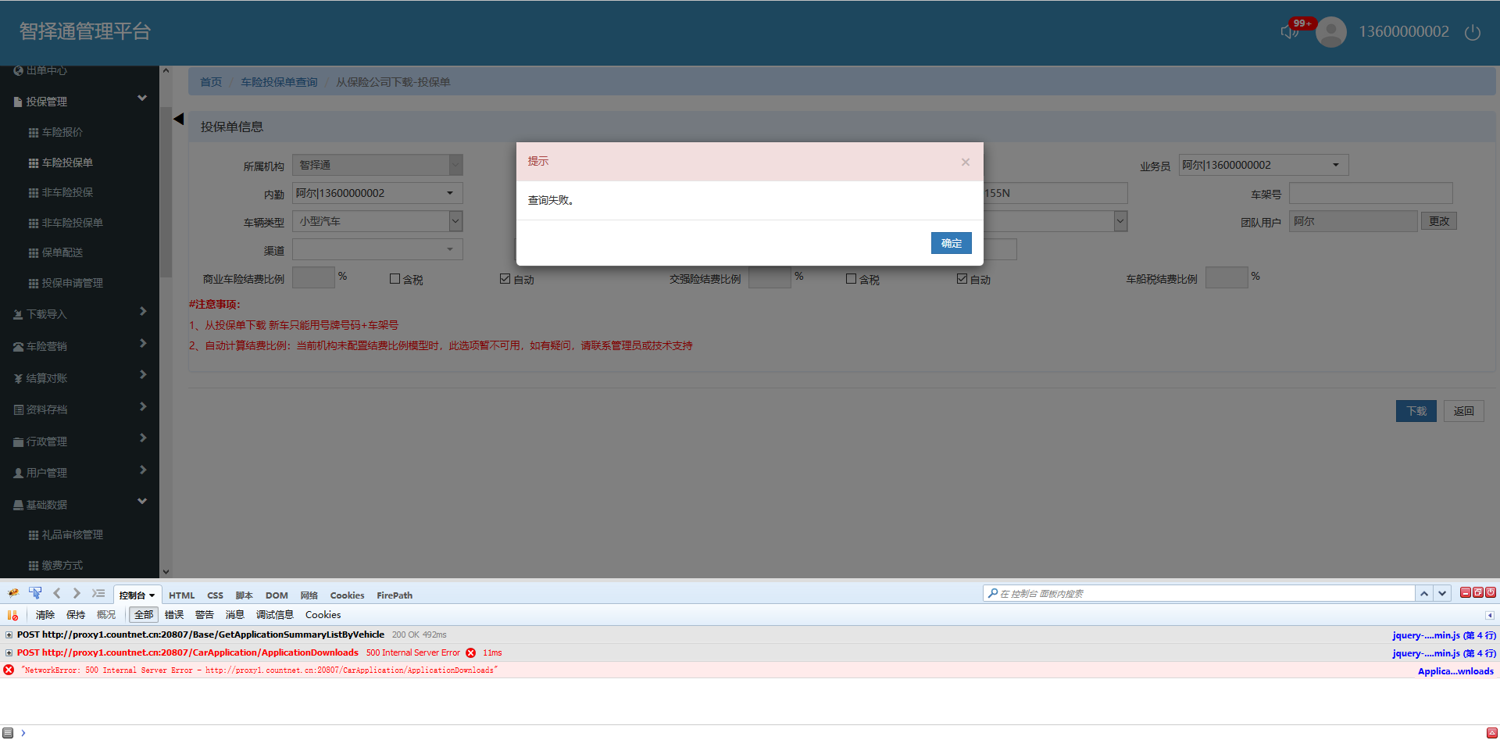Open the 车险投保单查询 breadcrumb link
The image size is (1500, 740).
click(x=279, y=82)
